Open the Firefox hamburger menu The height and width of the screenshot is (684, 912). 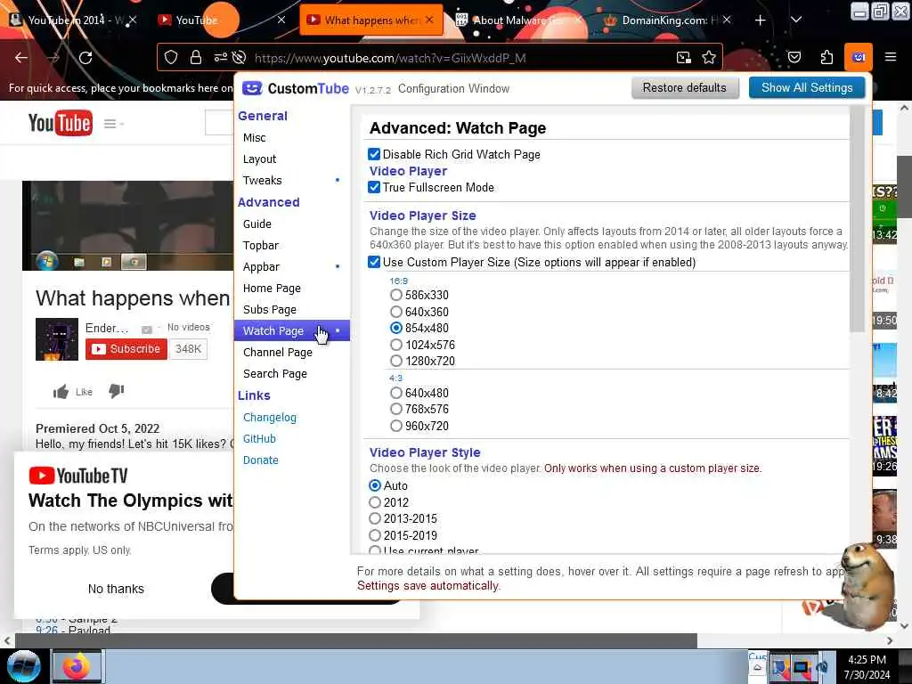pos(890,57)
